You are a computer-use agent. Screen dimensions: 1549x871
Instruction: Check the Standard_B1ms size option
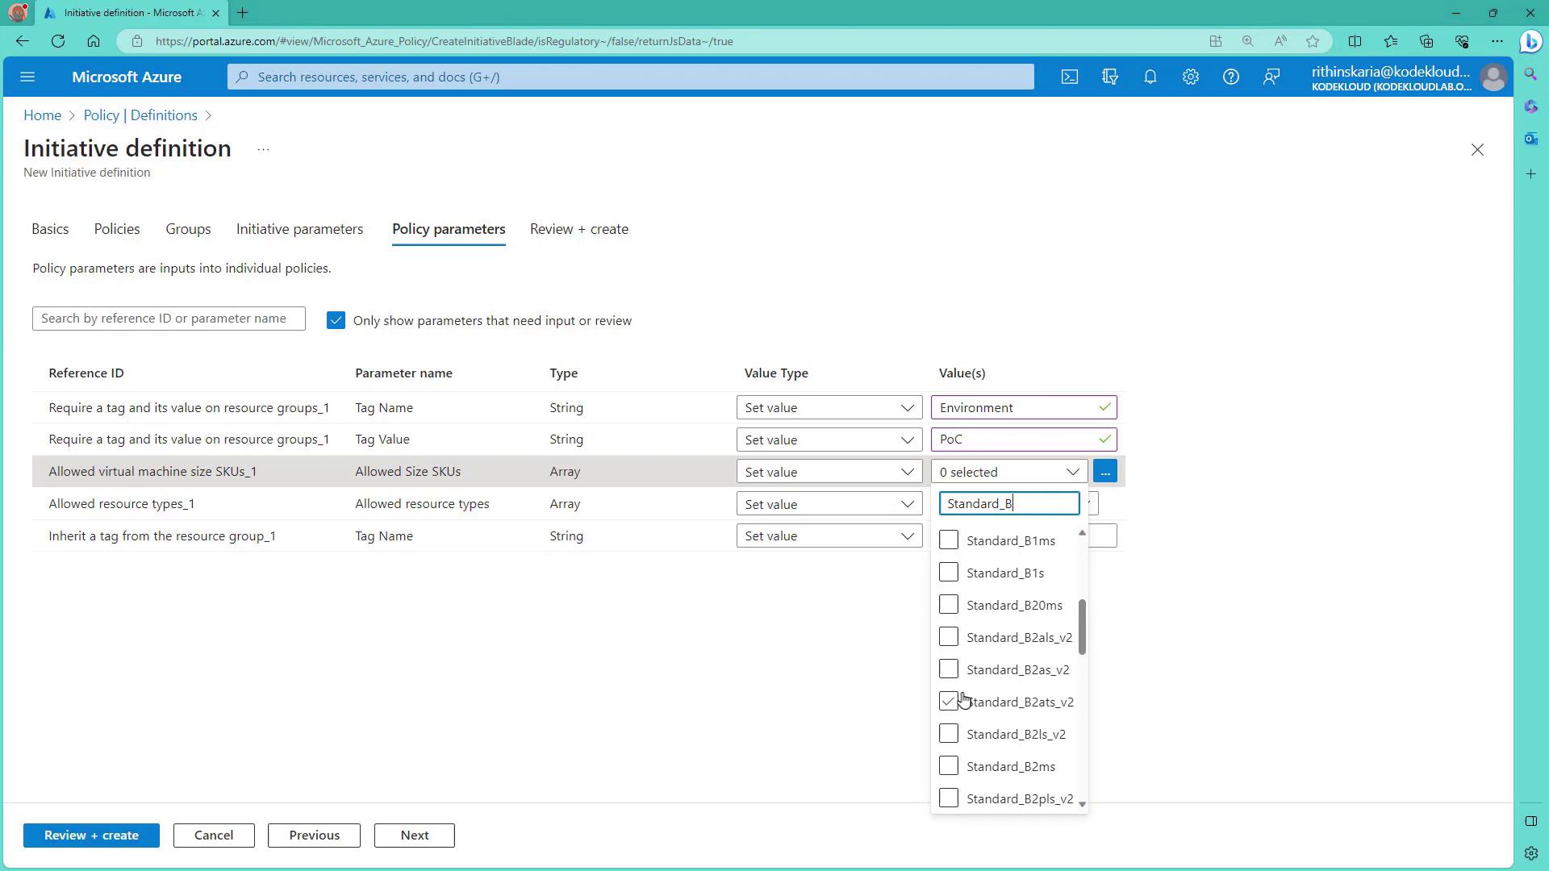click(x=949, y=540)
